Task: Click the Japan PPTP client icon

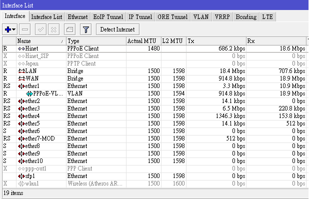Action: (21, 63)
